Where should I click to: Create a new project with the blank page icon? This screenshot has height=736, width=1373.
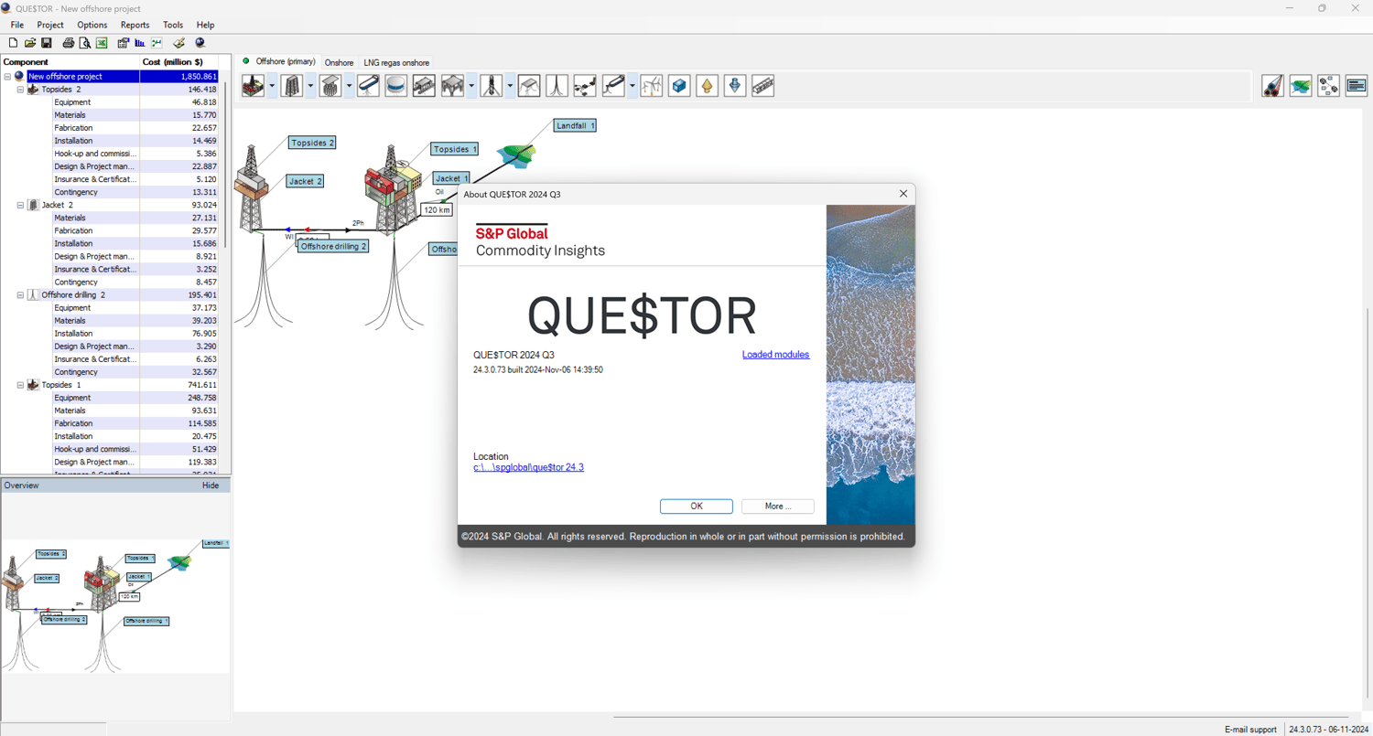(x=13, y=43)
